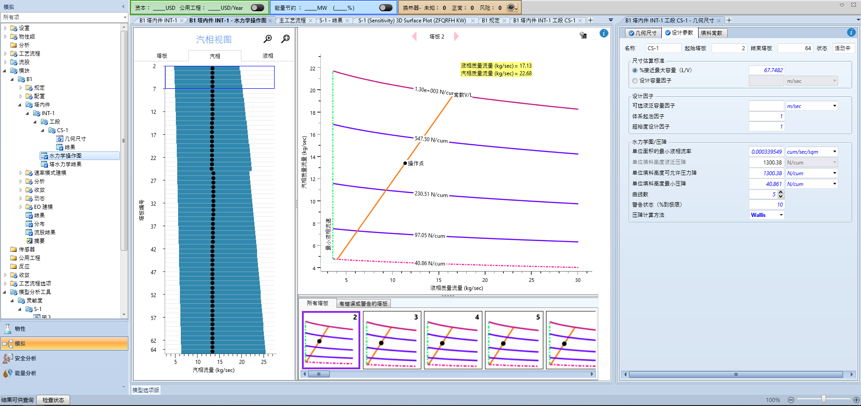Go to next tray with right pink arrow
861x406 pixels.
456,36
